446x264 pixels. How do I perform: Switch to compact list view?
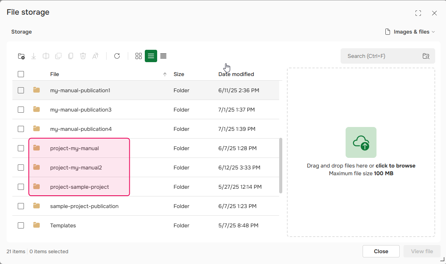[163, 56]
